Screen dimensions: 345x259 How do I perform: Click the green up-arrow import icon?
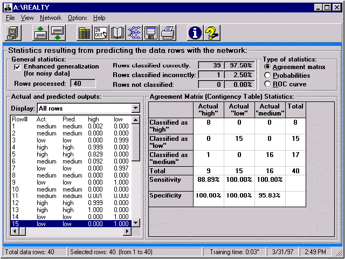tap(40, 33)
